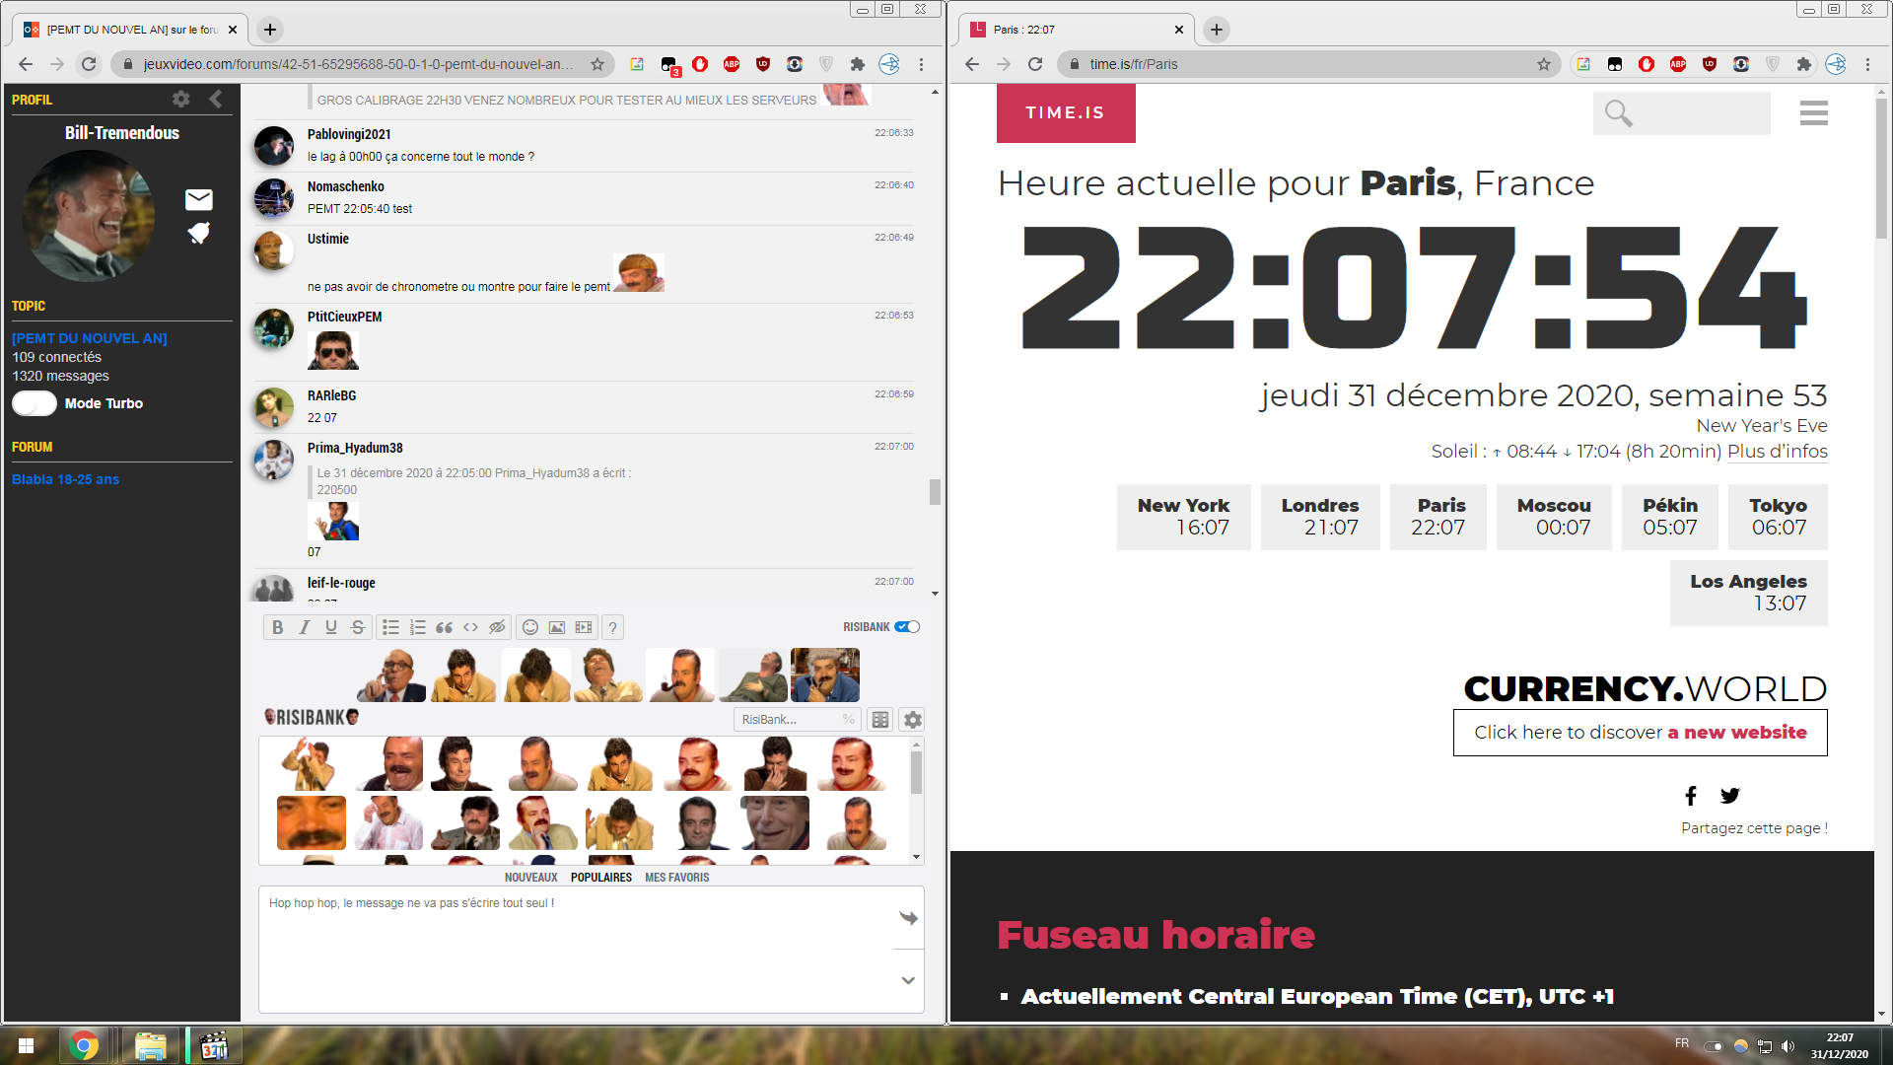Switch to the NOUVEAUX sticker tab
Screen dimensions: 1893x1065
tap(530, 878)
